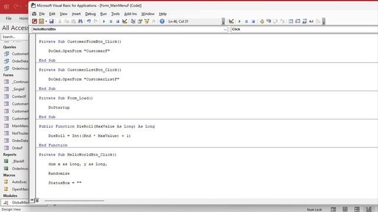The image size is (378, 212).
Task: Open the File menu in the VBA editor
Action: coord(42,14)
